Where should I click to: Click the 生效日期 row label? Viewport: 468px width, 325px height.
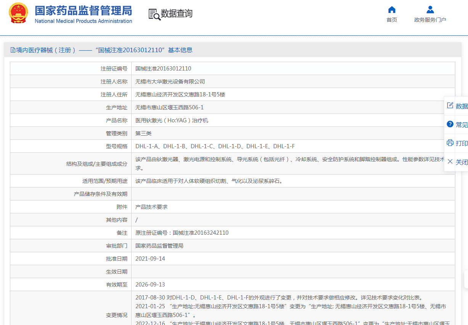(116, 272)
